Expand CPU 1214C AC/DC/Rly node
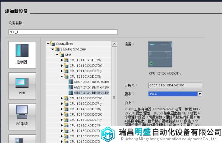The width and height of the screenshot is (222, 143). click(62, 109)
